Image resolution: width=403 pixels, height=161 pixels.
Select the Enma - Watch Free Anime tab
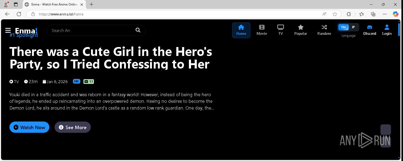pyautogui.click(x=54, y=4)
